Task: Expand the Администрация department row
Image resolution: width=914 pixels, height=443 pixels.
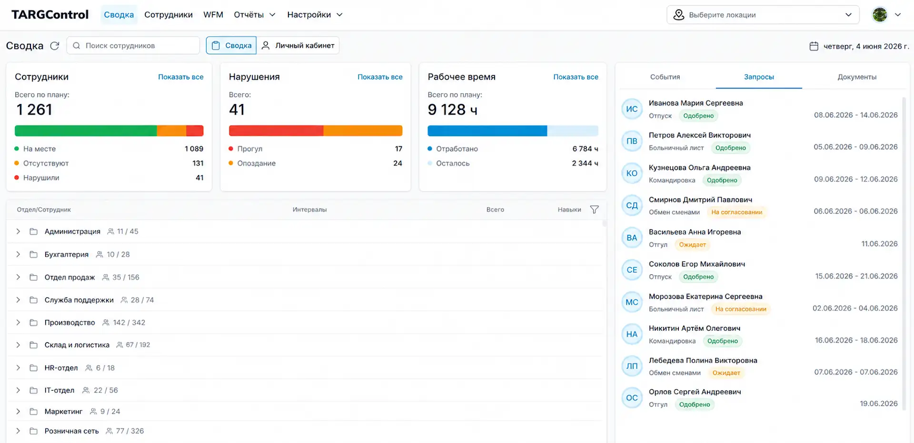Action: click(x=18, y=231)
